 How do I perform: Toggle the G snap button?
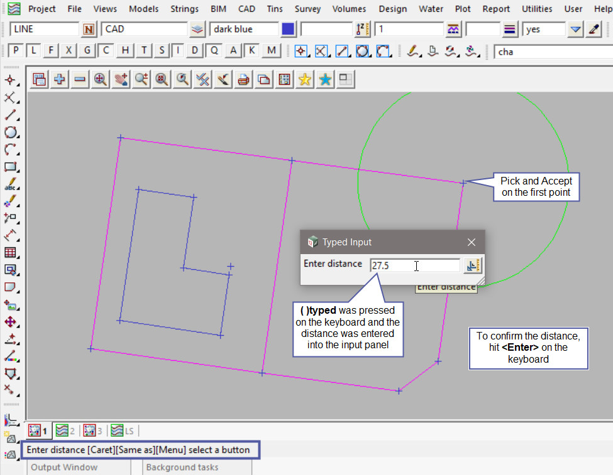(87, 51)
